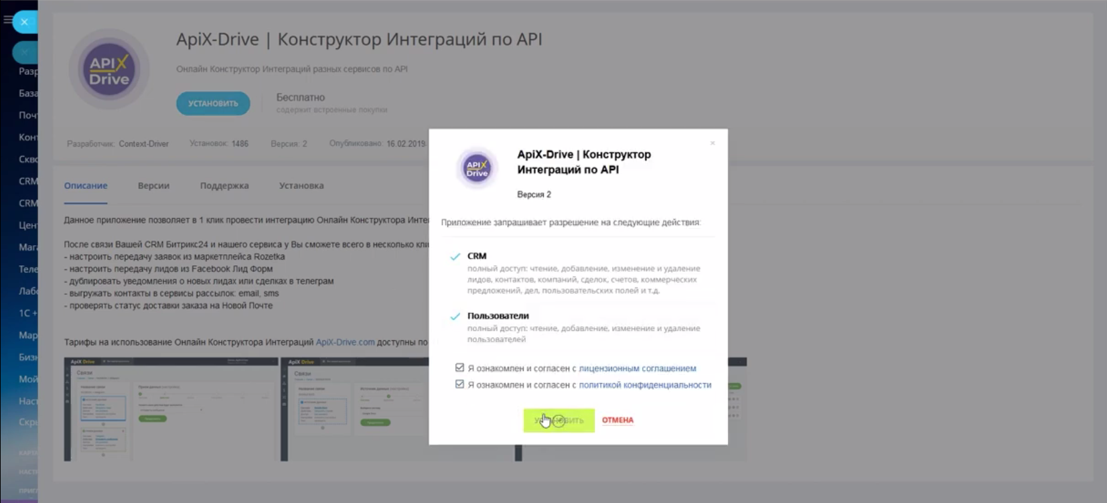Click the Rozetka marketplace description line
Viewport: 1107px width, 503px height.
coord(174,257)
